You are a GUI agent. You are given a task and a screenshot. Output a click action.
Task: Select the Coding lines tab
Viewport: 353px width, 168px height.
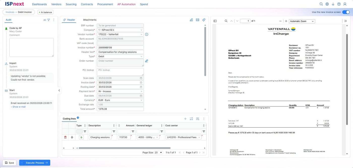coord(69,119)
